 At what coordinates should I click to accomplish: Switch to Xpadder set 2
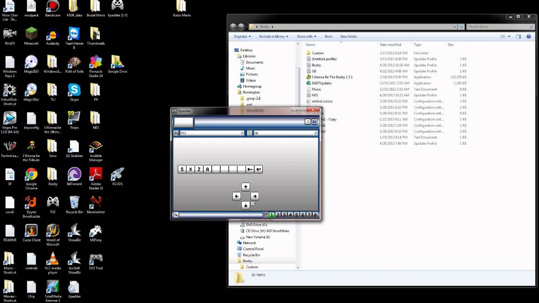pyautogui.click(x=278, y=215)
